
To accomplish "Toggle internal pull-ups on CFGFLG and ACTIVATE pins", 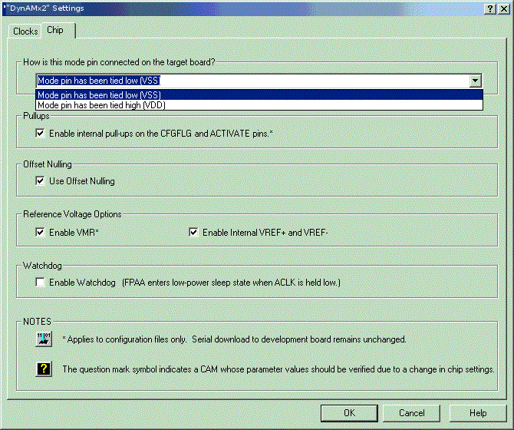I will [x=40, y=133].
